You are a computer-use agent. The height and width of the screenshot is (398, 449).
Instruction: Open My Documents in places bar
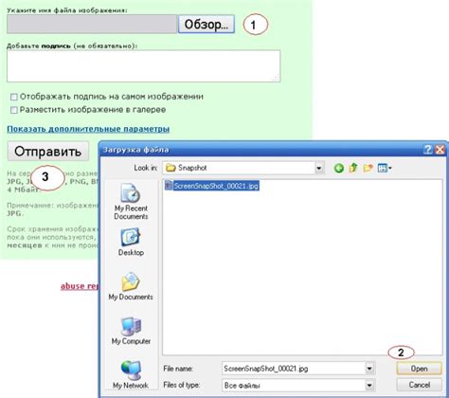coord(131,286)
